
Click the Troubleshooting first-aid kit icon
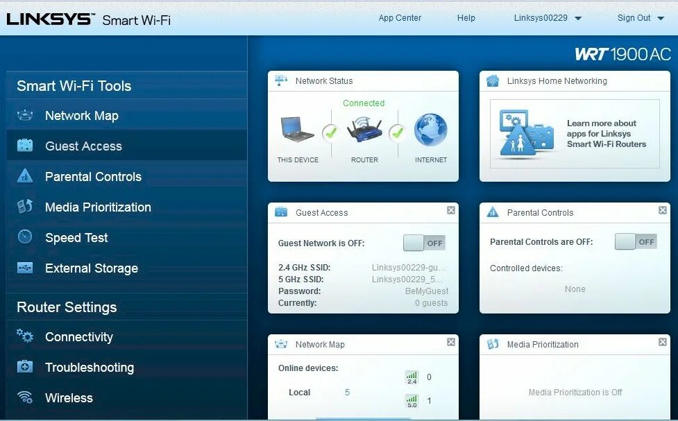tap(25, 366)
